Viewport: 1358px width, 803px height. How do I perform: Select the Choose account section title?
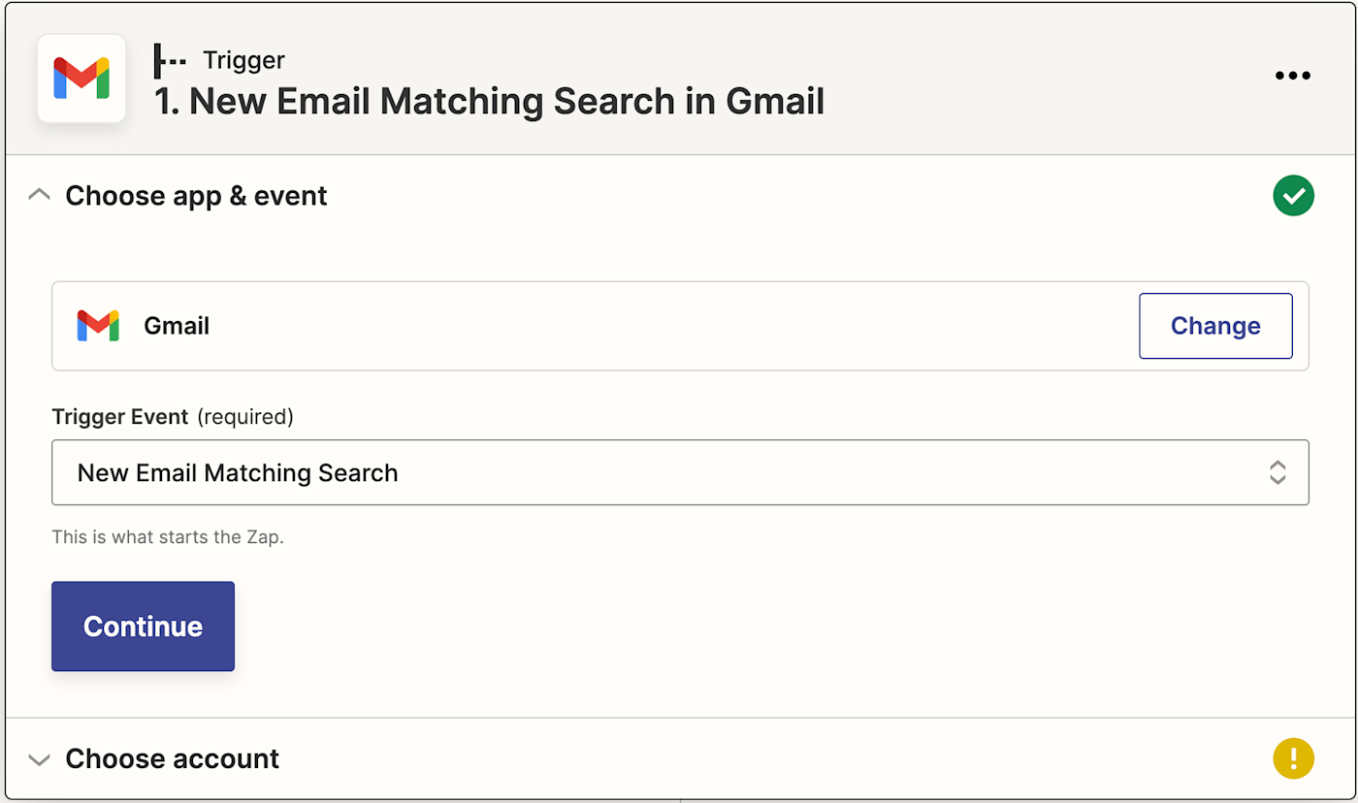172,758
